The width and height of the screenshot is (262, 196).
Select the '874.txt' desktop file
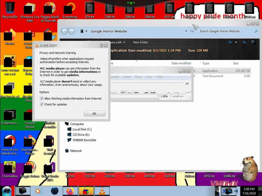pyautogui.click(x=90, y=10)
